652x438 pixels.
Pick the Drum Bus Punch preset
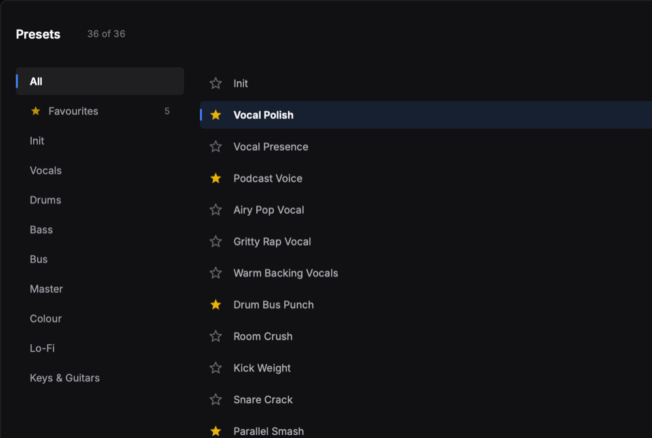(426, 304)
